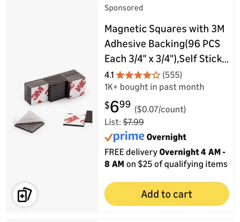Click the first filled rating star
Image resolution: width=240 pixels, height=222 pixels.
point(120,75)
